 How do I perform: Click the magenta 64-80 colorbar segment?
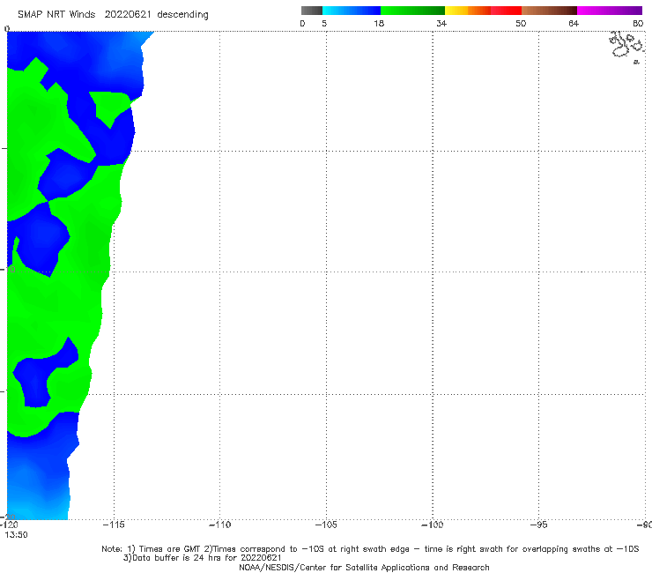(610, 11)
